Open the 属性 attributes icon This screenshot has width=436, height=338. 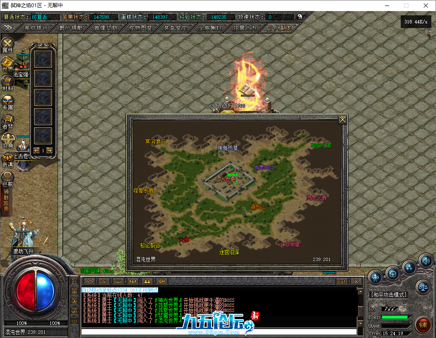click(x=8, y=44)
